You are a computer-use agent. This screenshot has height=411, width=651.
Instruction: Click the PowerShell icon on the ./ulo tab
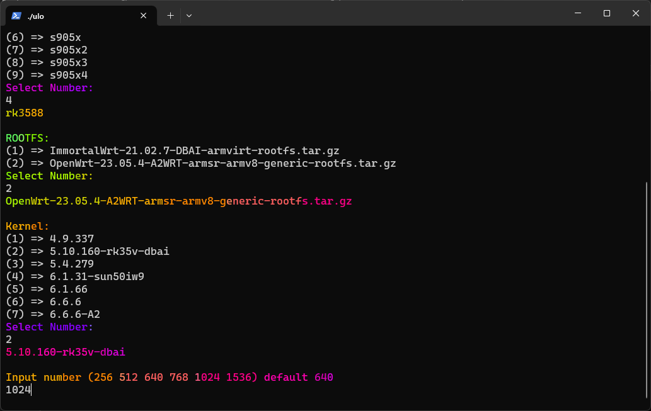pyautogui.click(x=16, y=16)
